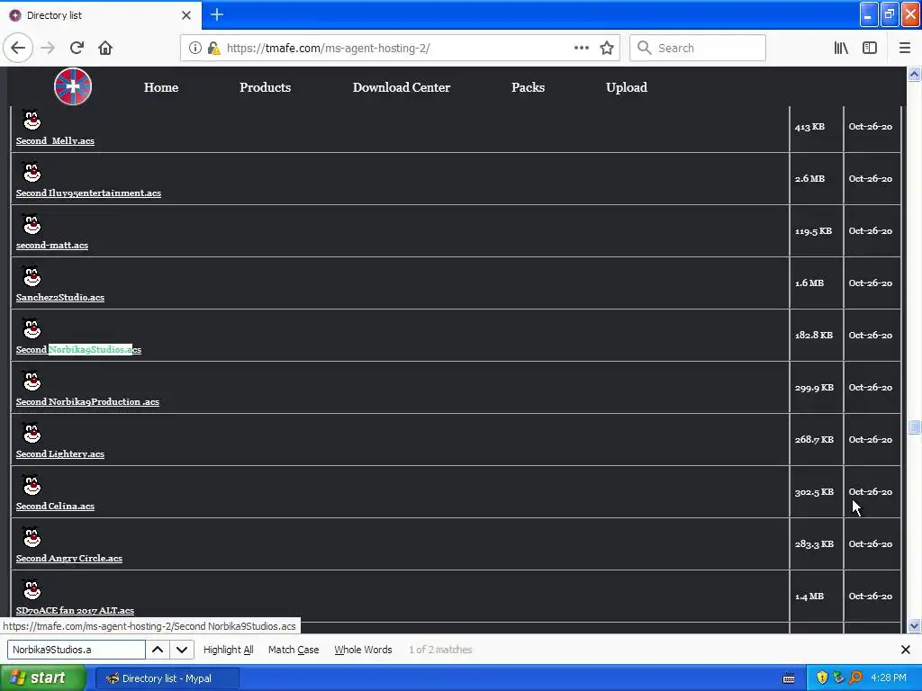Click the TMAFE site logo

73,86
